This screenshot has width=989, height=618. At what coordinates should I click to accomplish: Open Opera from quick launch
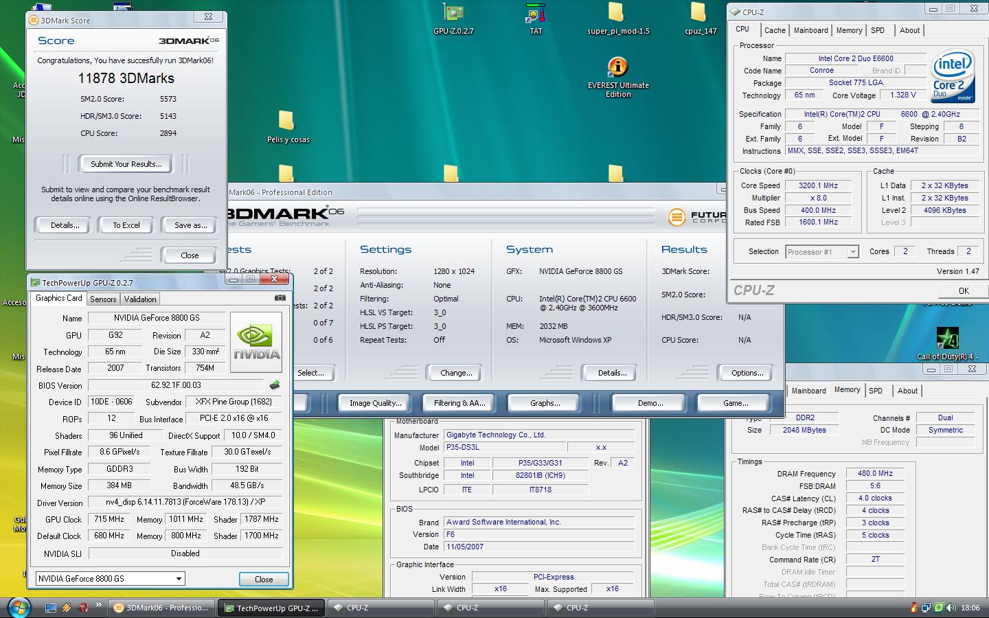pos(82,608)
